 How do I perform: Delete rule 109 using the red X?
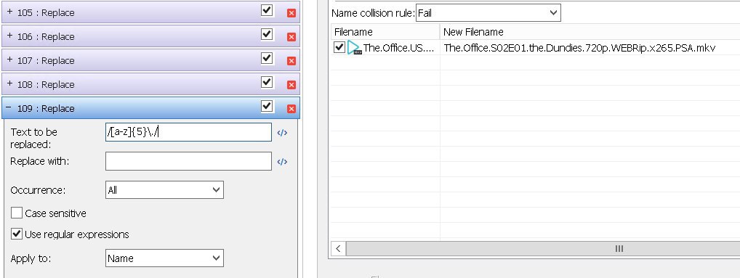coord(291,110)
